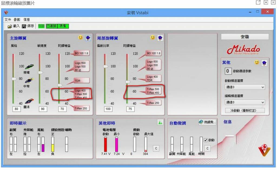277x170 pixels.
Task: Click the yaw rate slider handle in 尾部旋轉翼
Action: [x=106, y=66]
